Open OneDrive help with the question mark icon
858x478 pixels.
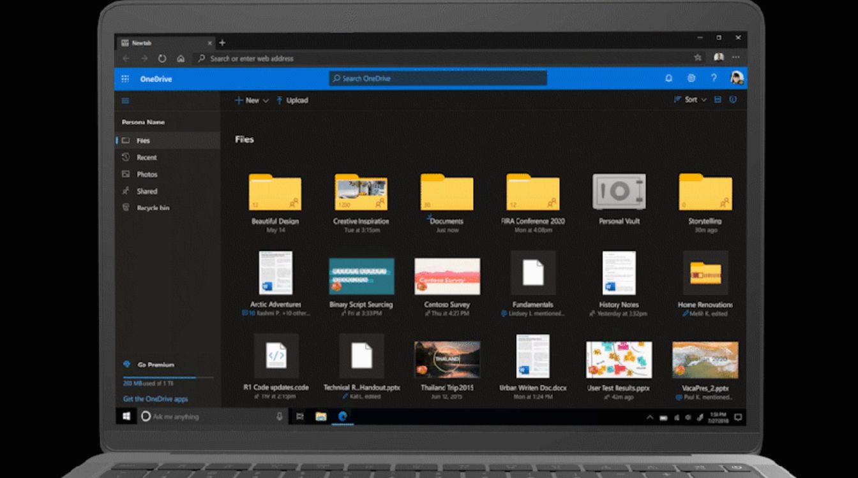(713, 77)
